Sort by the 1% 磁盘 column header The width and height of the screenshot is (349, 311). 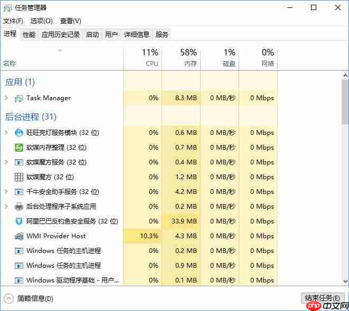220,57
